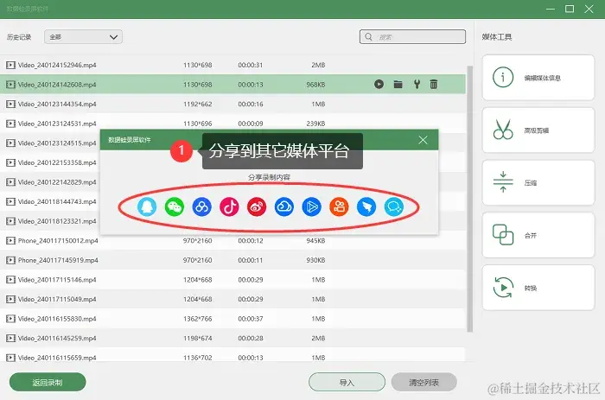Delete selected recording with trash icon
This screenshot has height=400, width=605.
(434, 84)
